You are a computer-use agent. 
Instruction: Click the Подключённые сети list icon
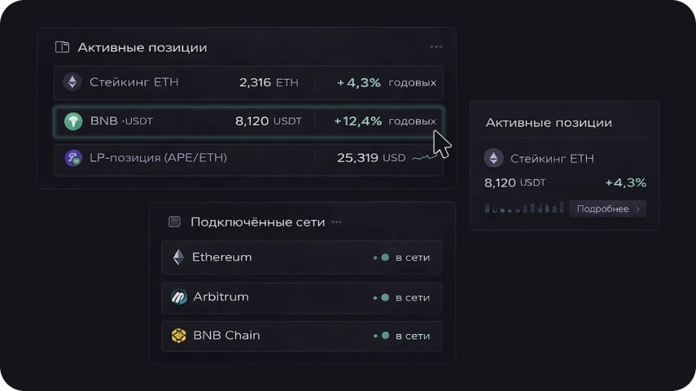[x=174, y=222]
